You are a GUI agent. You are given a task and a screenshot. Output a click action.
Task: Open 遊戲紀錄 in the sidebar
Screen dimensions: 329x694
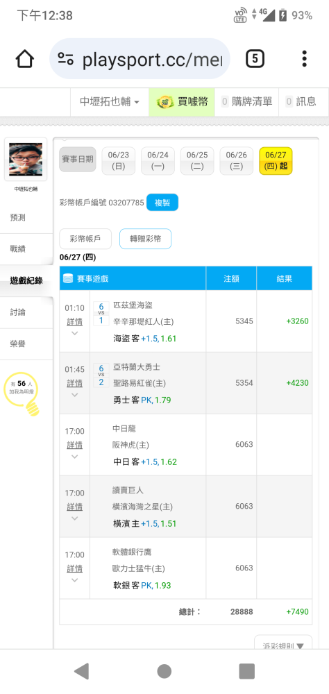click(x=26, y=280)
